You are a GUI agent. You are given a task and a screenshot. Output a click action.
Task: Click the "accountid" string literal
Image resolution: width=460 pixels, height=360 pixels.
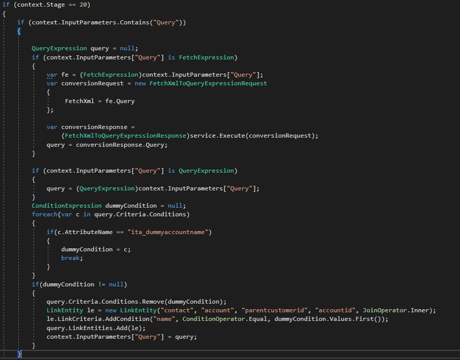pyautogui.click(x=335, y=311)
